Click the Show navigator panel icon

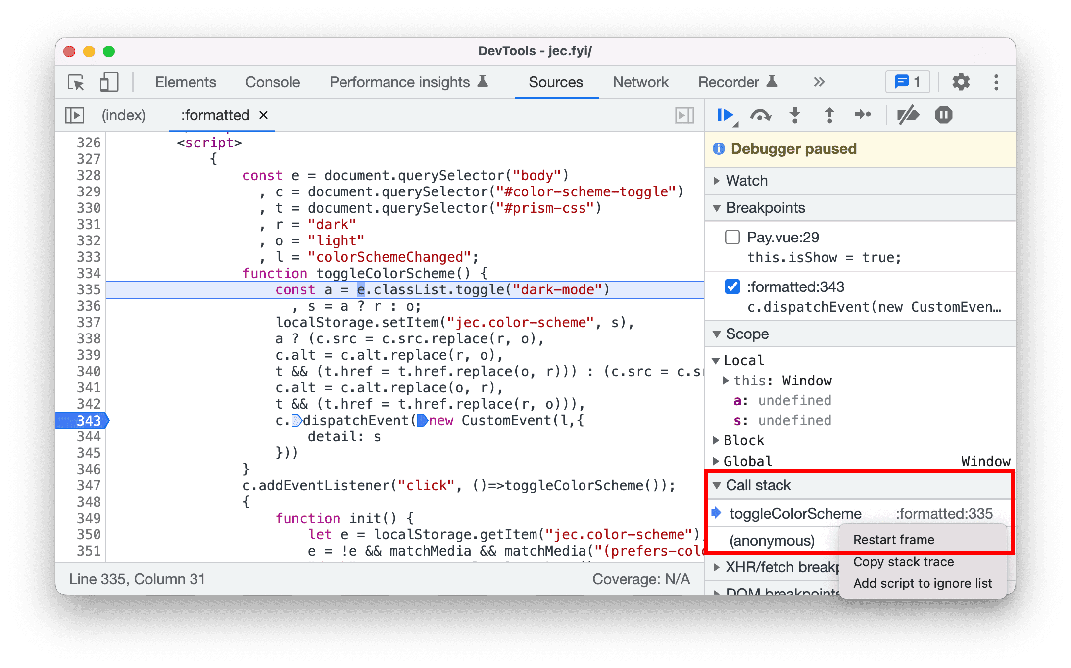(75, 115)
